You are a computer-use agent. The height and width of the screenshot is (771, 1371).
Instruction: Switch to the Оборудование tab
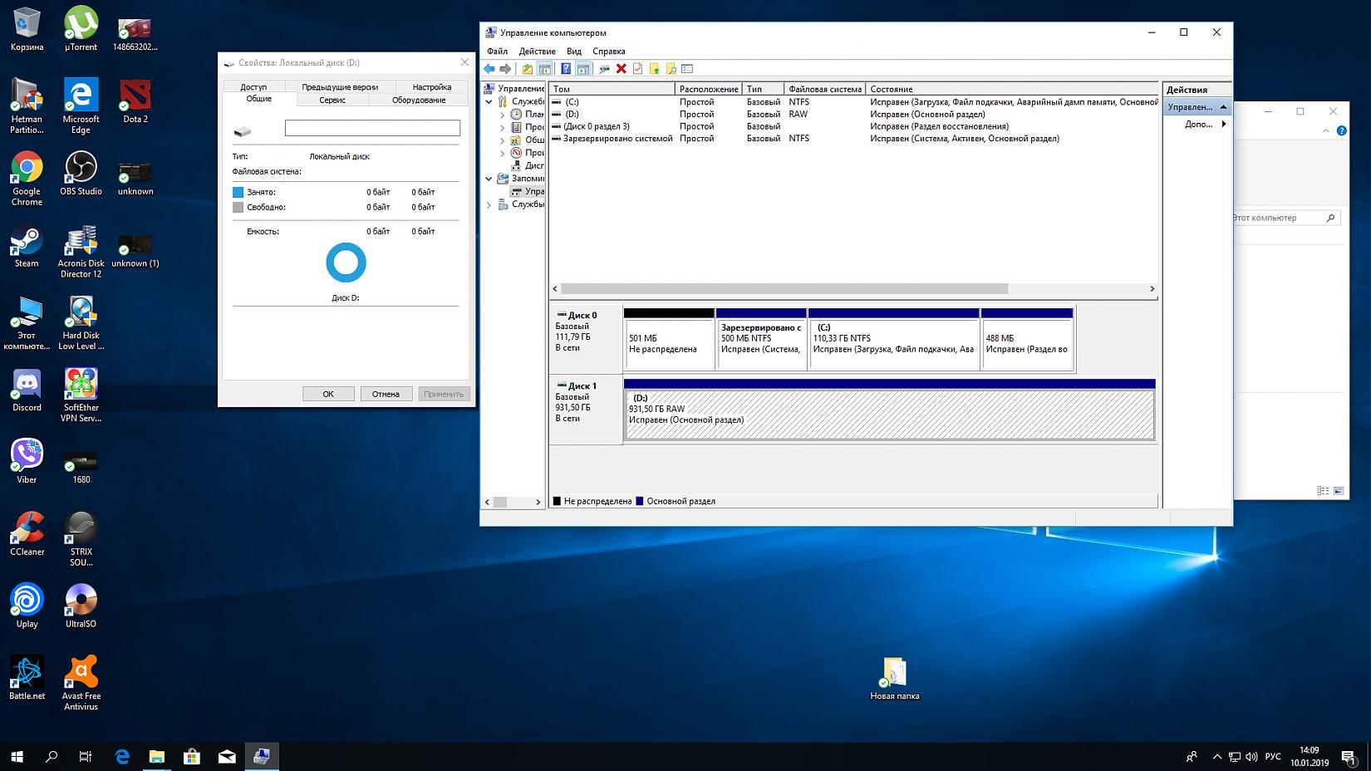click(419, 100)
